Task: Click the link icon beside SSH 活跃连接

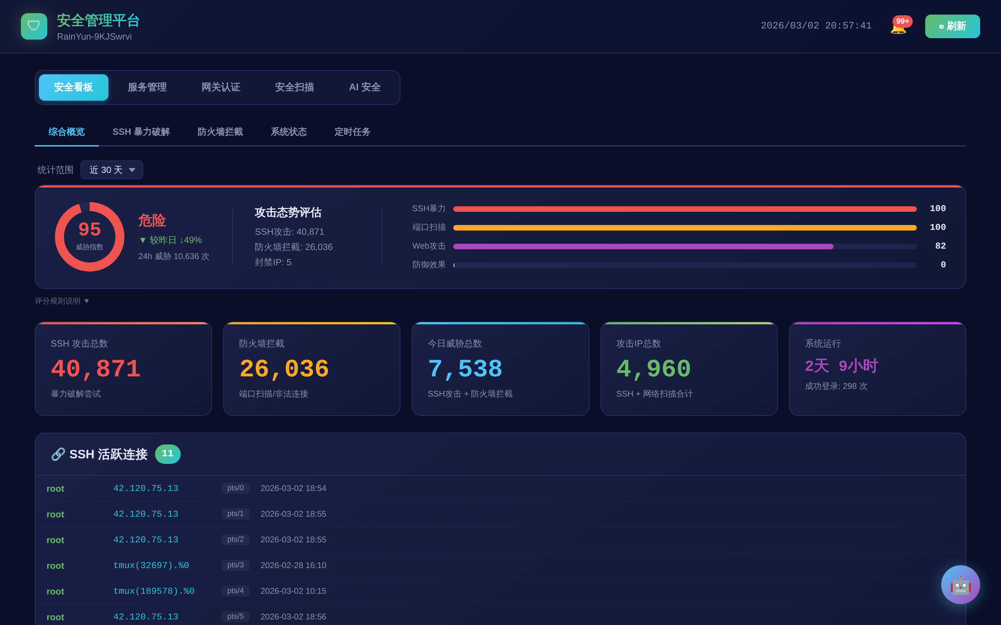Action: [x=58, y=454]
